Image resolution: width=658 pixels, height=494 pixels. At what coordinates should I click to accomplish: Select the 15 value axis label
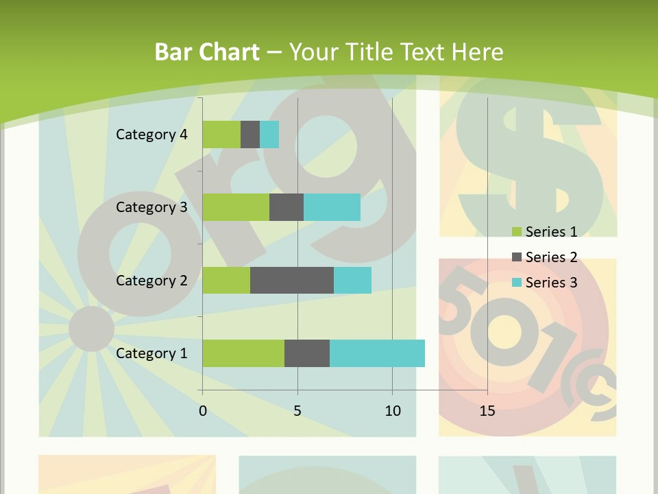(487, 411)
